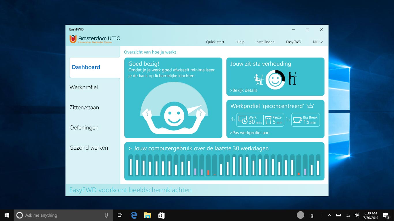
Task: Open the Werkprofiel tab
Action: [84, 87]
